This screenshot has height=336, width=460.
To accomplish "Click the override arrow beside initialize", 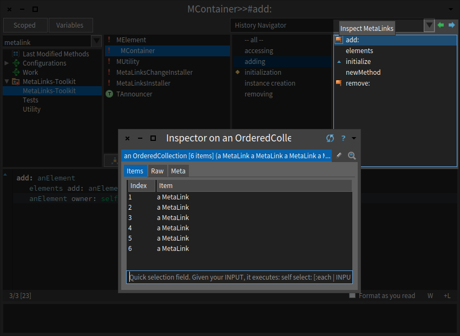I will (339, 62).
